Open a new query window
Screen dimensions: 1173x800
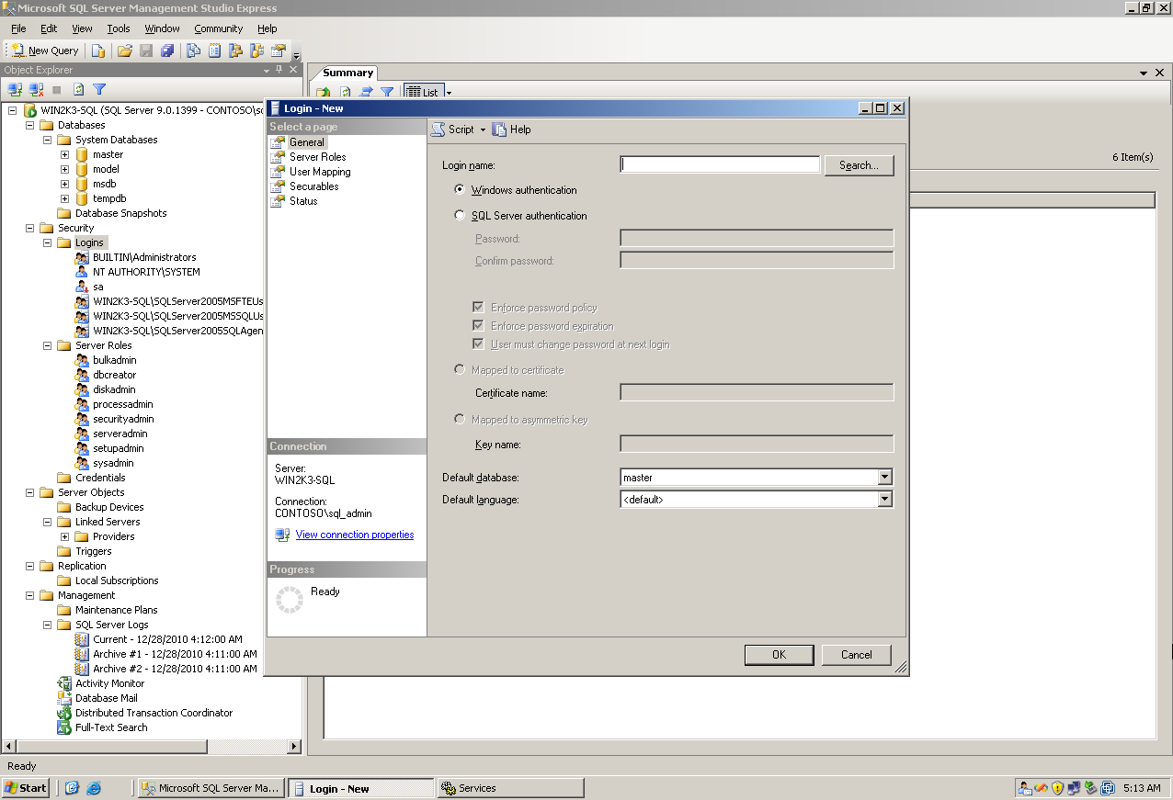(x=44, y=50)
